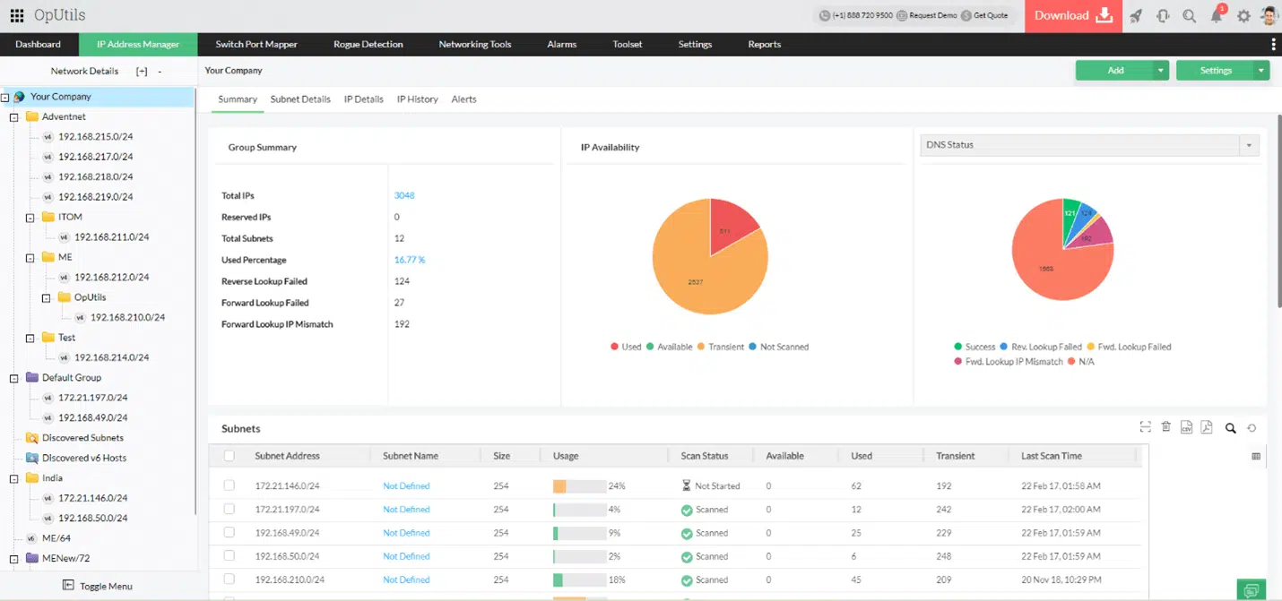
Task: Open the user profile avatar
Action: [x=1269, y=16]
